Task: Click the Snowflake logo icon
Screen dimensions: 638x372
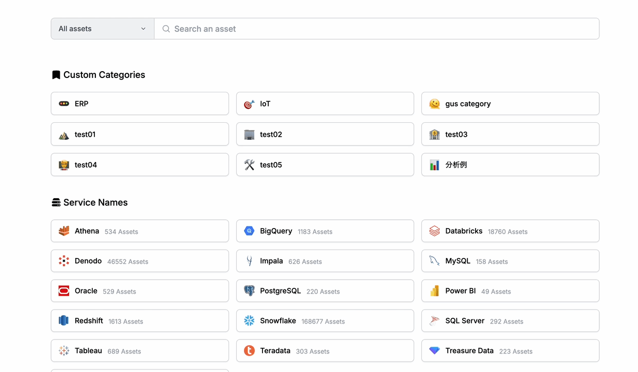Action: (249, 321)
